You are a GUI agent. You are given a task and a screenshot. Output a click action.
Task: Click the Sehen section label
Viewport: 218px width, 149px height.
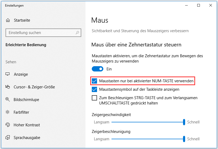11,62
